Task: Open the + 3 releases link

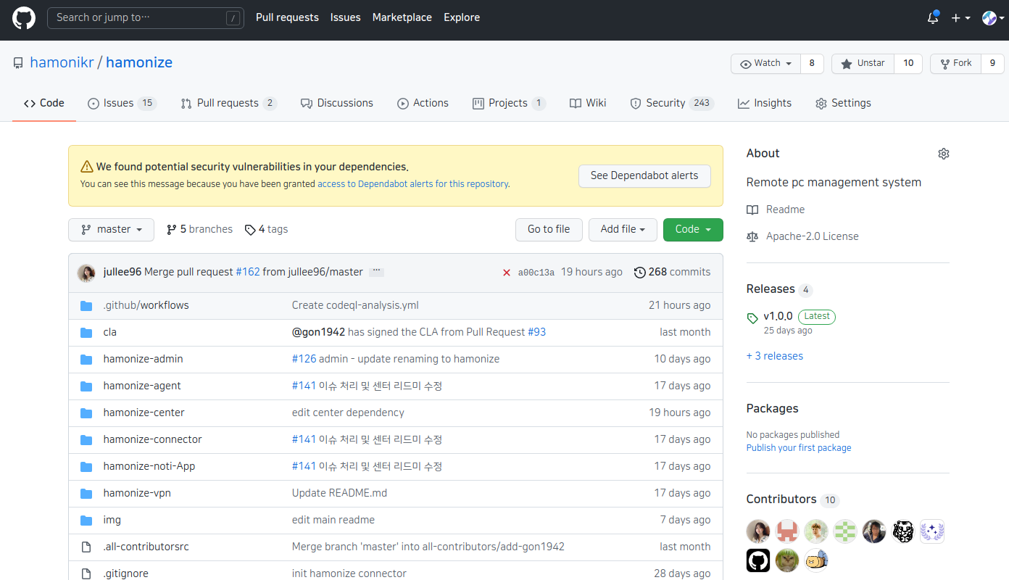Action: 774,356
